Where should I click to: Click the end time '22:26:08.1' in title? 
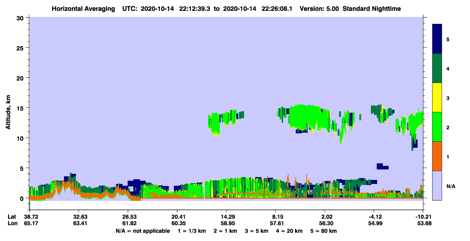point(277,8)
